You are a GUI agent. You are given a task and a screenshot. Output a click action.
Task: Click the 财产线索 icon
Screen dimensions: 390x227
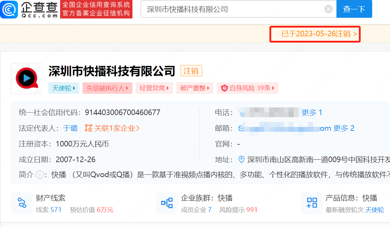tap(22, 203)
